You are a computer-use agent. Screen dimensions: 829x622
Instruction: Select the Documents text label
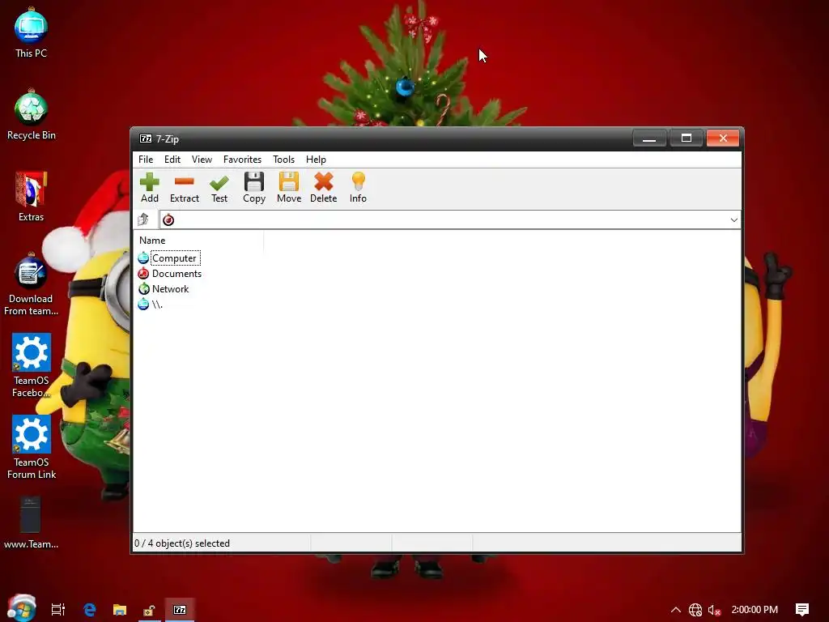click(x=176, y=274)
